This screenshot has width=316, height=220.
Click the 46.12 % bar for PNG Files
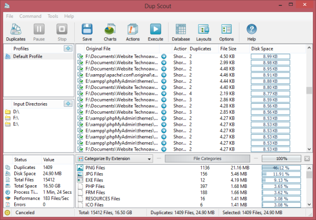pos(281,167)
